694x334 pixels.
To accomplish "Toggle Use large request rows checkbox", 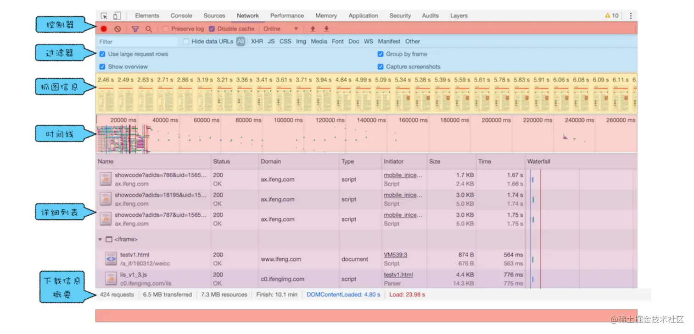I will [102, 54].
